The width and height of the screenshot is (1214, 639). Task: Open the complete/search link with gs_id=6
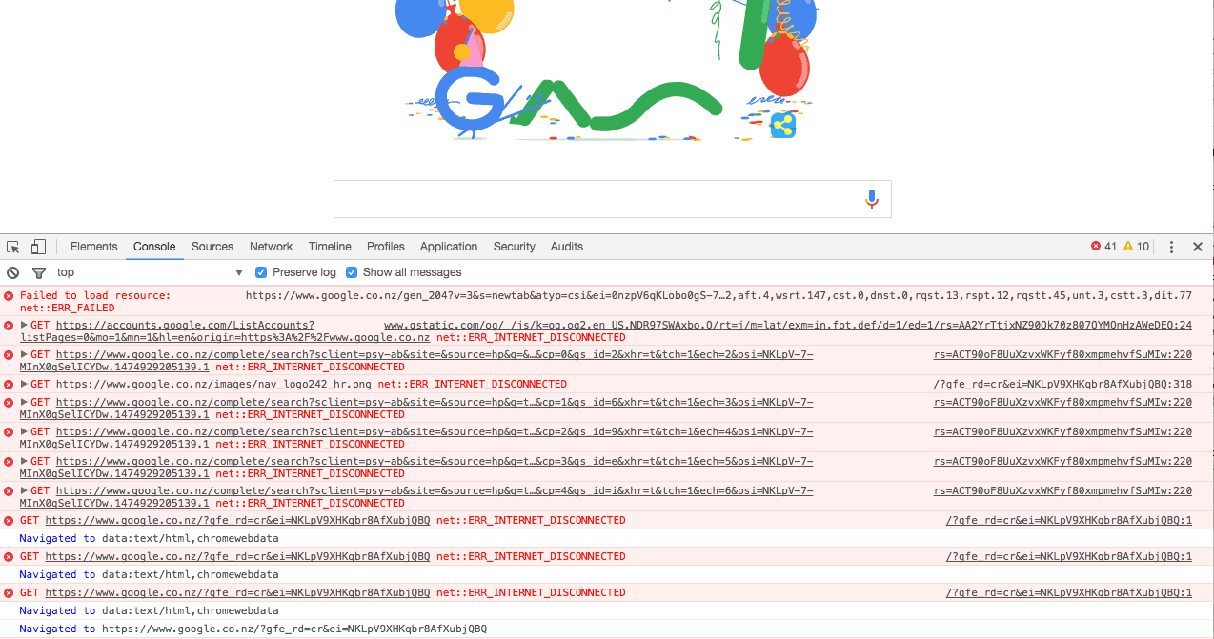[x=435, y=403]
